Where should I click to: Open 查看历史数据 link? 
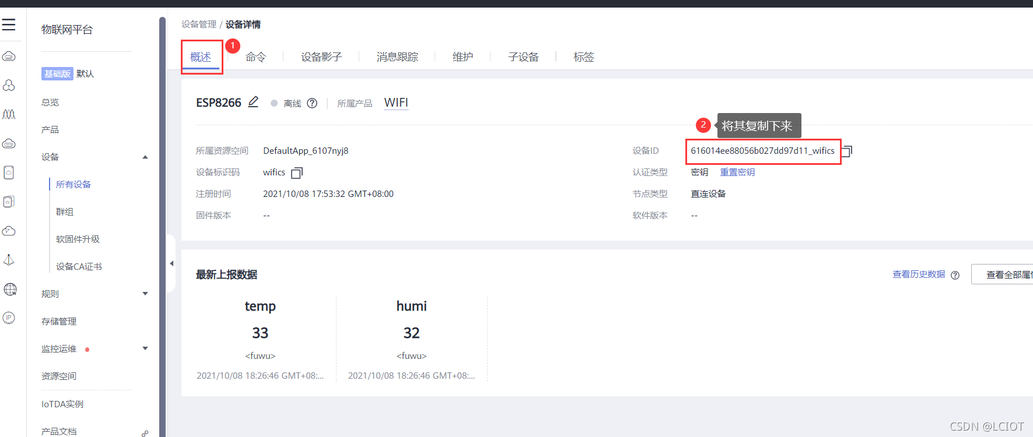point(919,274)
